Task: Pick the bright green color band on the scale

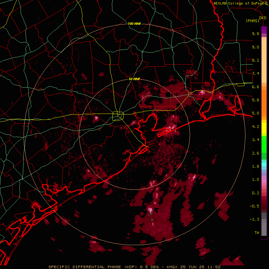Action: (264, 144)
